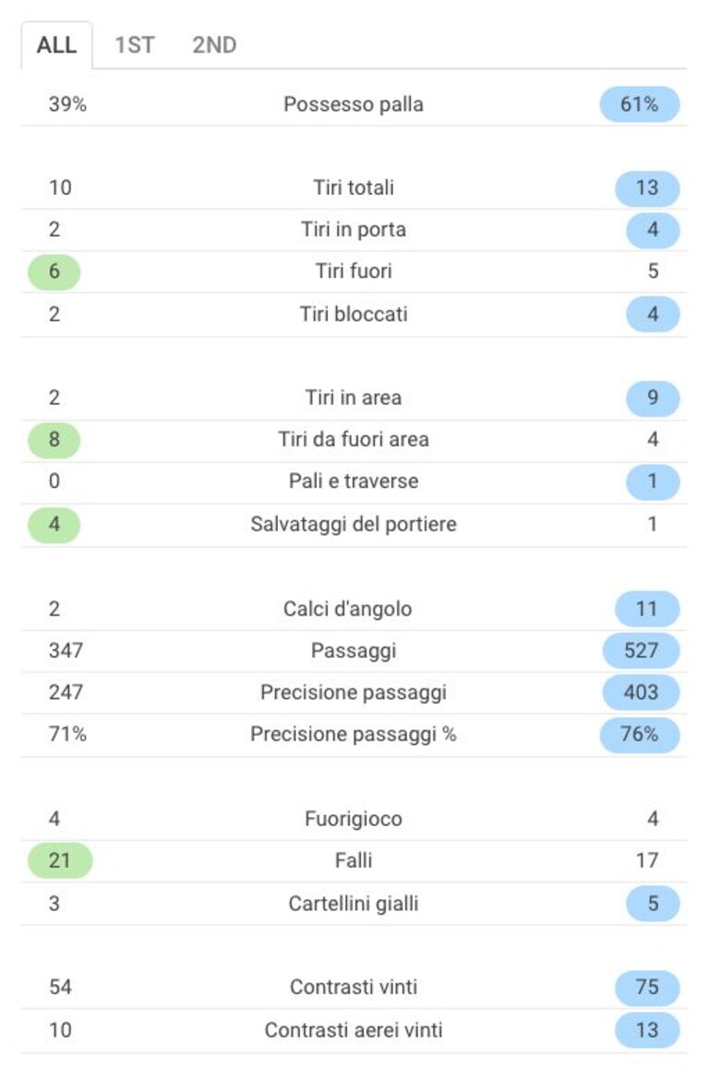Click the Tiri totali row label
708x1083 pixels.
[354, 188]
